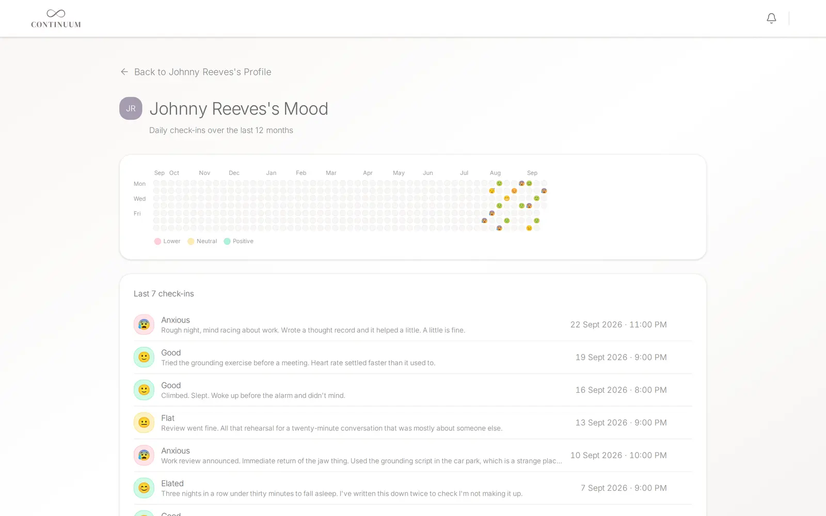Click the Continuum infinity logo
826x516 pixels.
(56, 18)
